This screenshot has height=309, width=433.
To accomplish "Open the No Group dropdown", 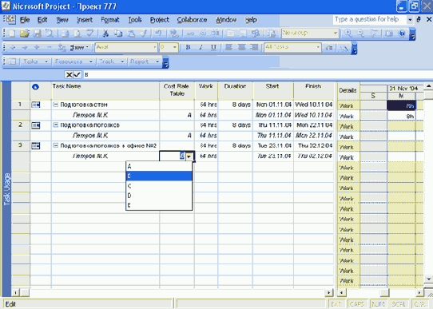I will coord(335,34).
